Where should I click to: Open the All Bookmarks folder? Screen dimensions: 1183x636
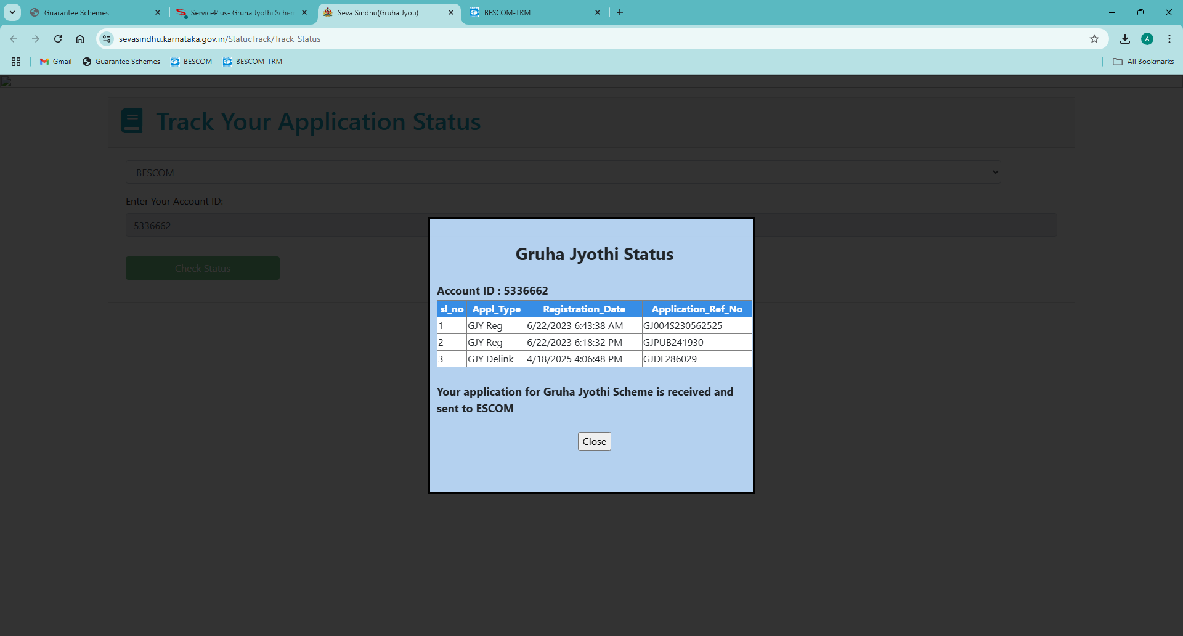(x=1144, y=62)
